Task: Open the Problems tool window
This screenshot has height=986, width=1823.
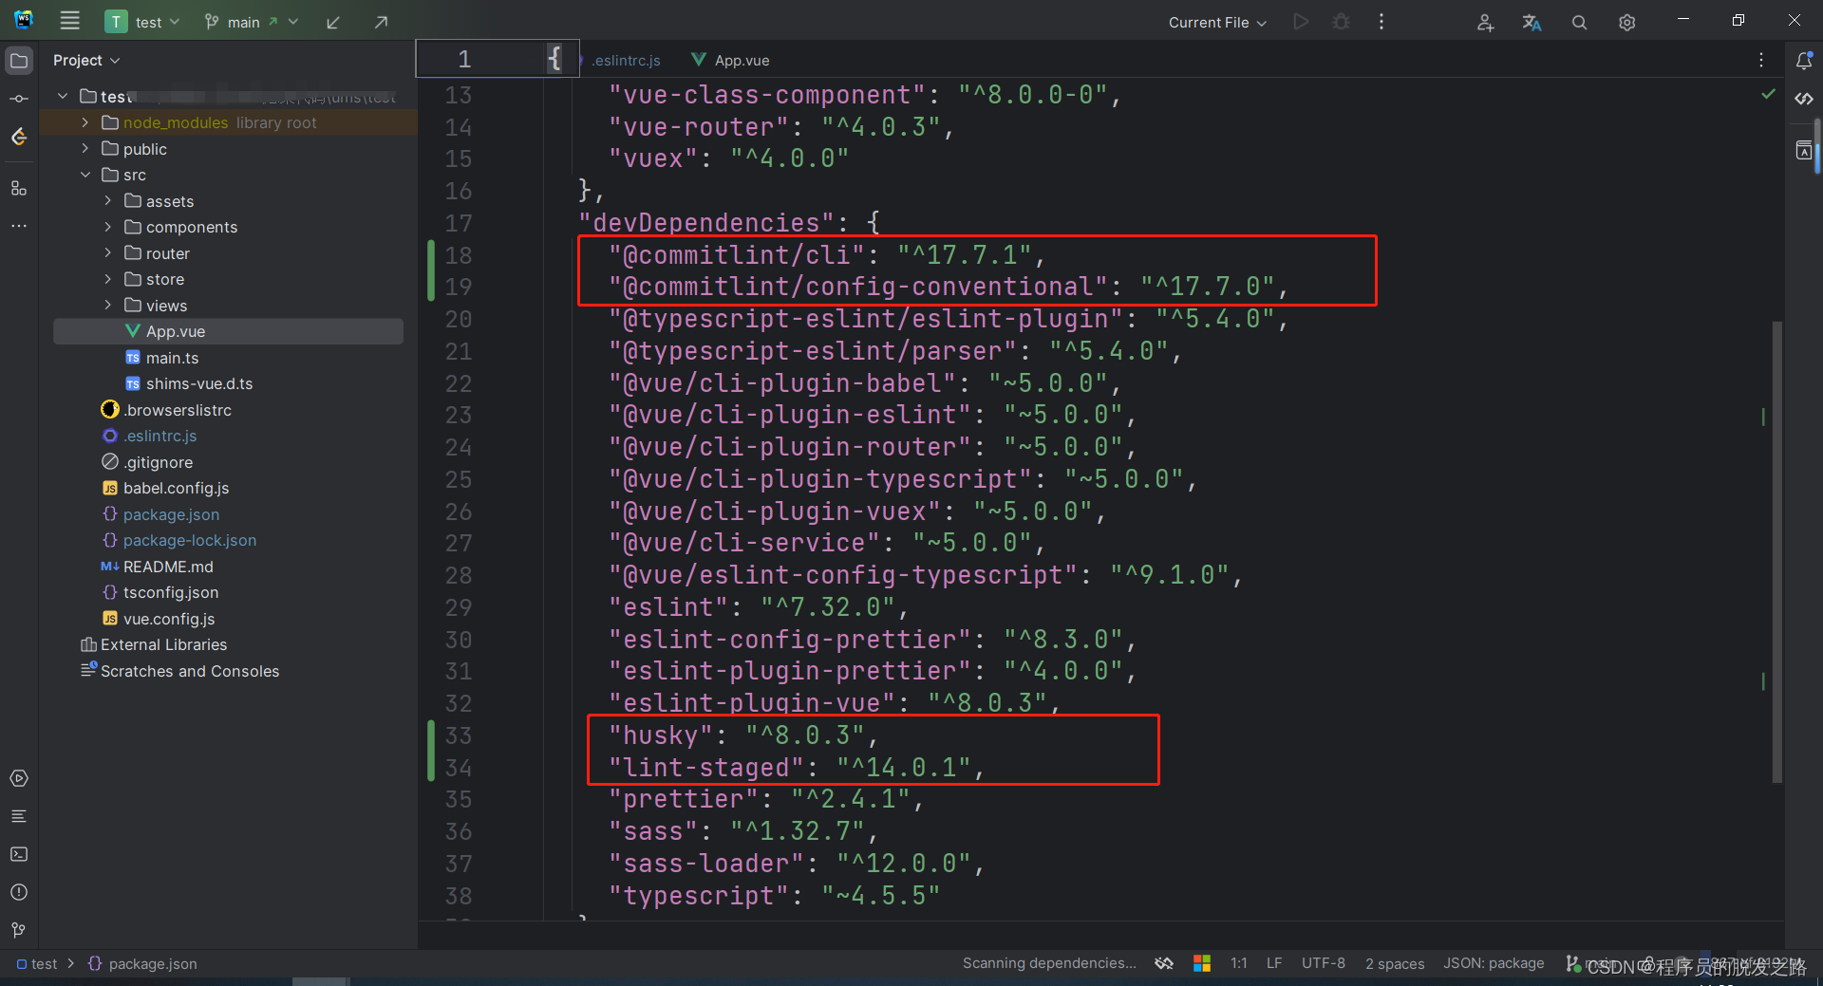Action: tap(19, 892)
